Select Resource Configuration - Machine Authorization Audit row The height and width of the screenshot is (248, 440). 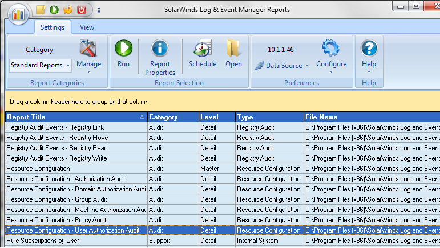tap(223, 210)
